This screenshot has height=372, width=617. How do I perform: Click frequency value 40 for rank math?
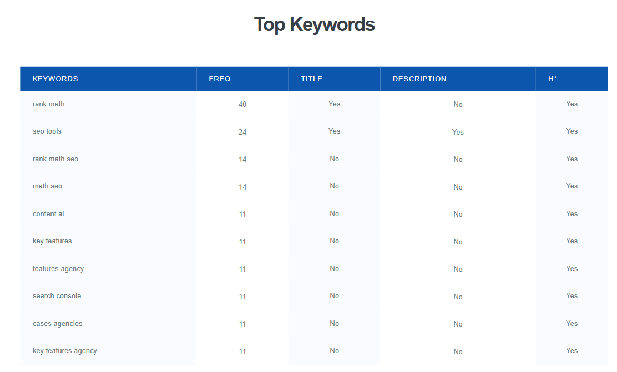pos(242,105)
